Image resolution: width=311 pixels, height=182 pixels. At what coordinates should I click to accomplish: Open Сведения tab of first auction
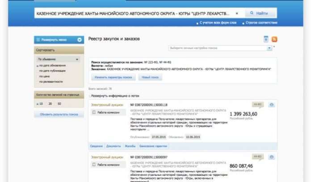pyautogui.click(x=97, y=146)
